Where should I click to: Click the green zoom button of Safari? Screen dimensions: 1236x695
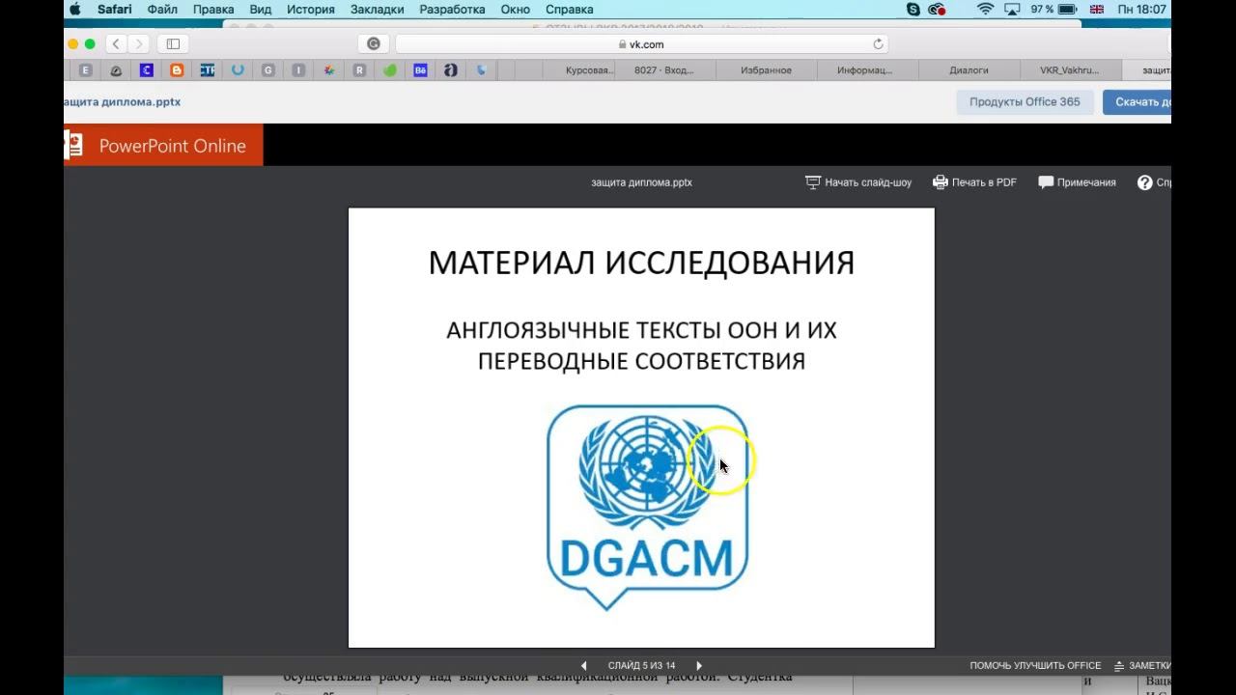pos(90,43)
